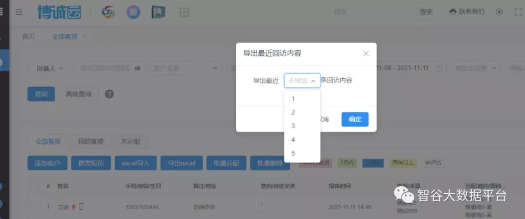Close the 导出最近回访内容 dialog with X
This screenshot has height=219, width=525.
tap(366, 54)
